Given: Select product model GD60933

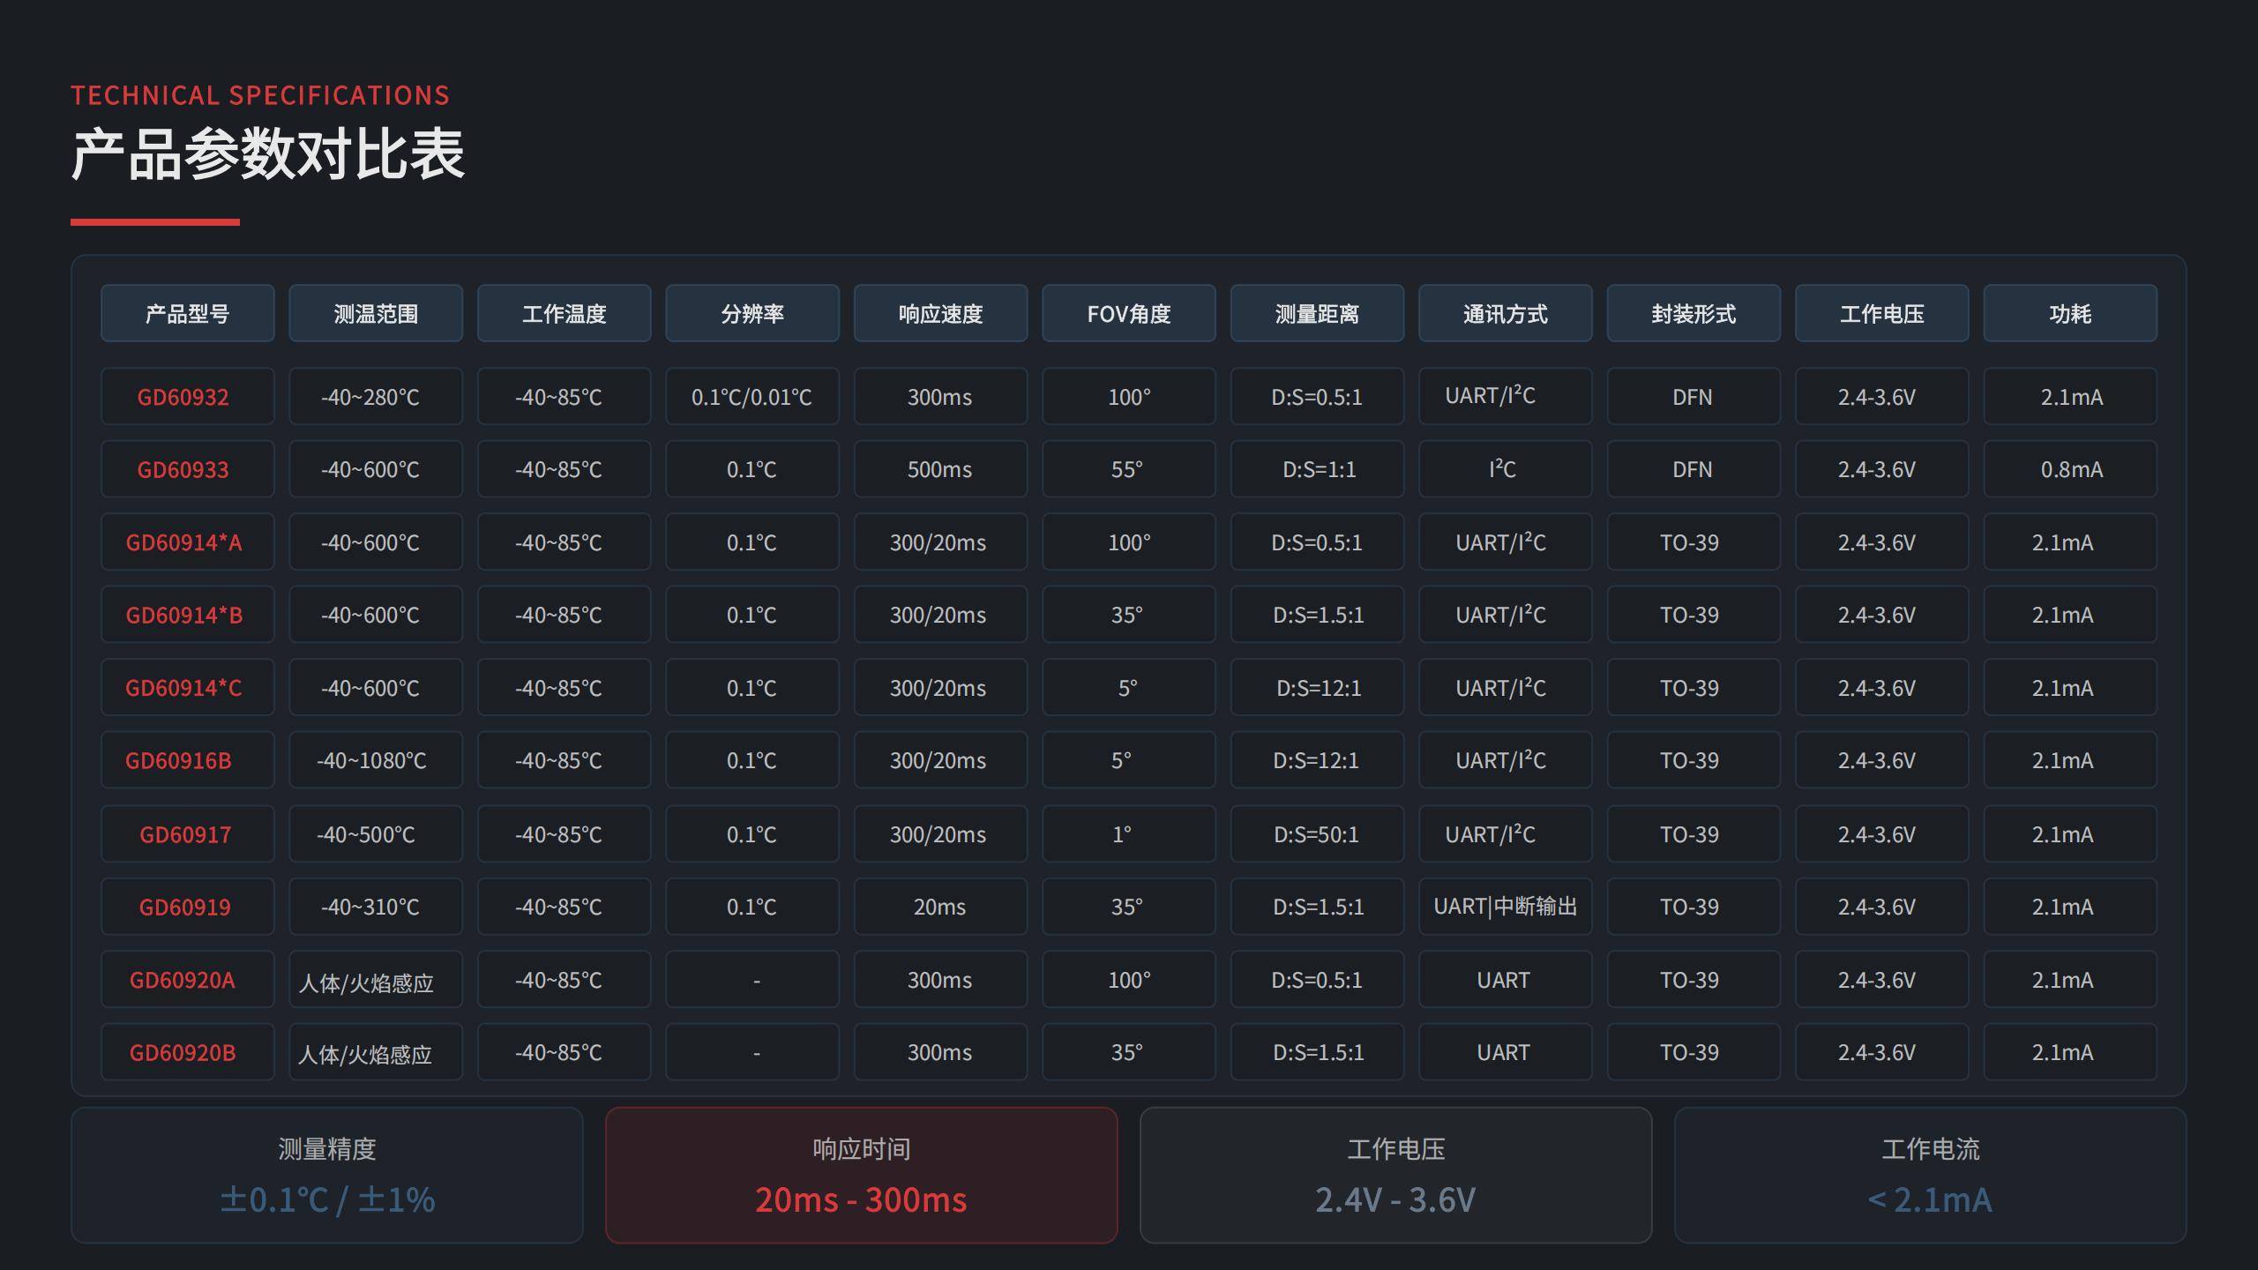Looking at the screenshot, I should point(187,469).
